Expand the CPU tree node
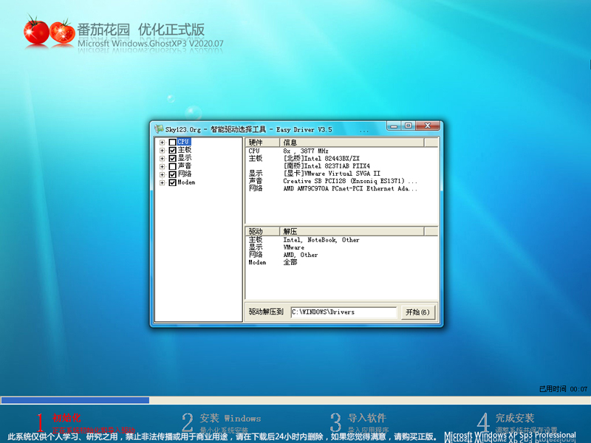The width and height of the screenshot is (591, 443). 161,142
